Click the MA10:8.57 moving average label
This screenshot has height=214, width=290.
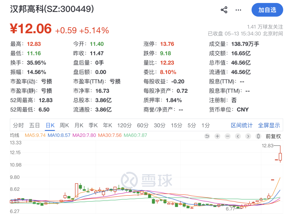click(x=59, y=135)
